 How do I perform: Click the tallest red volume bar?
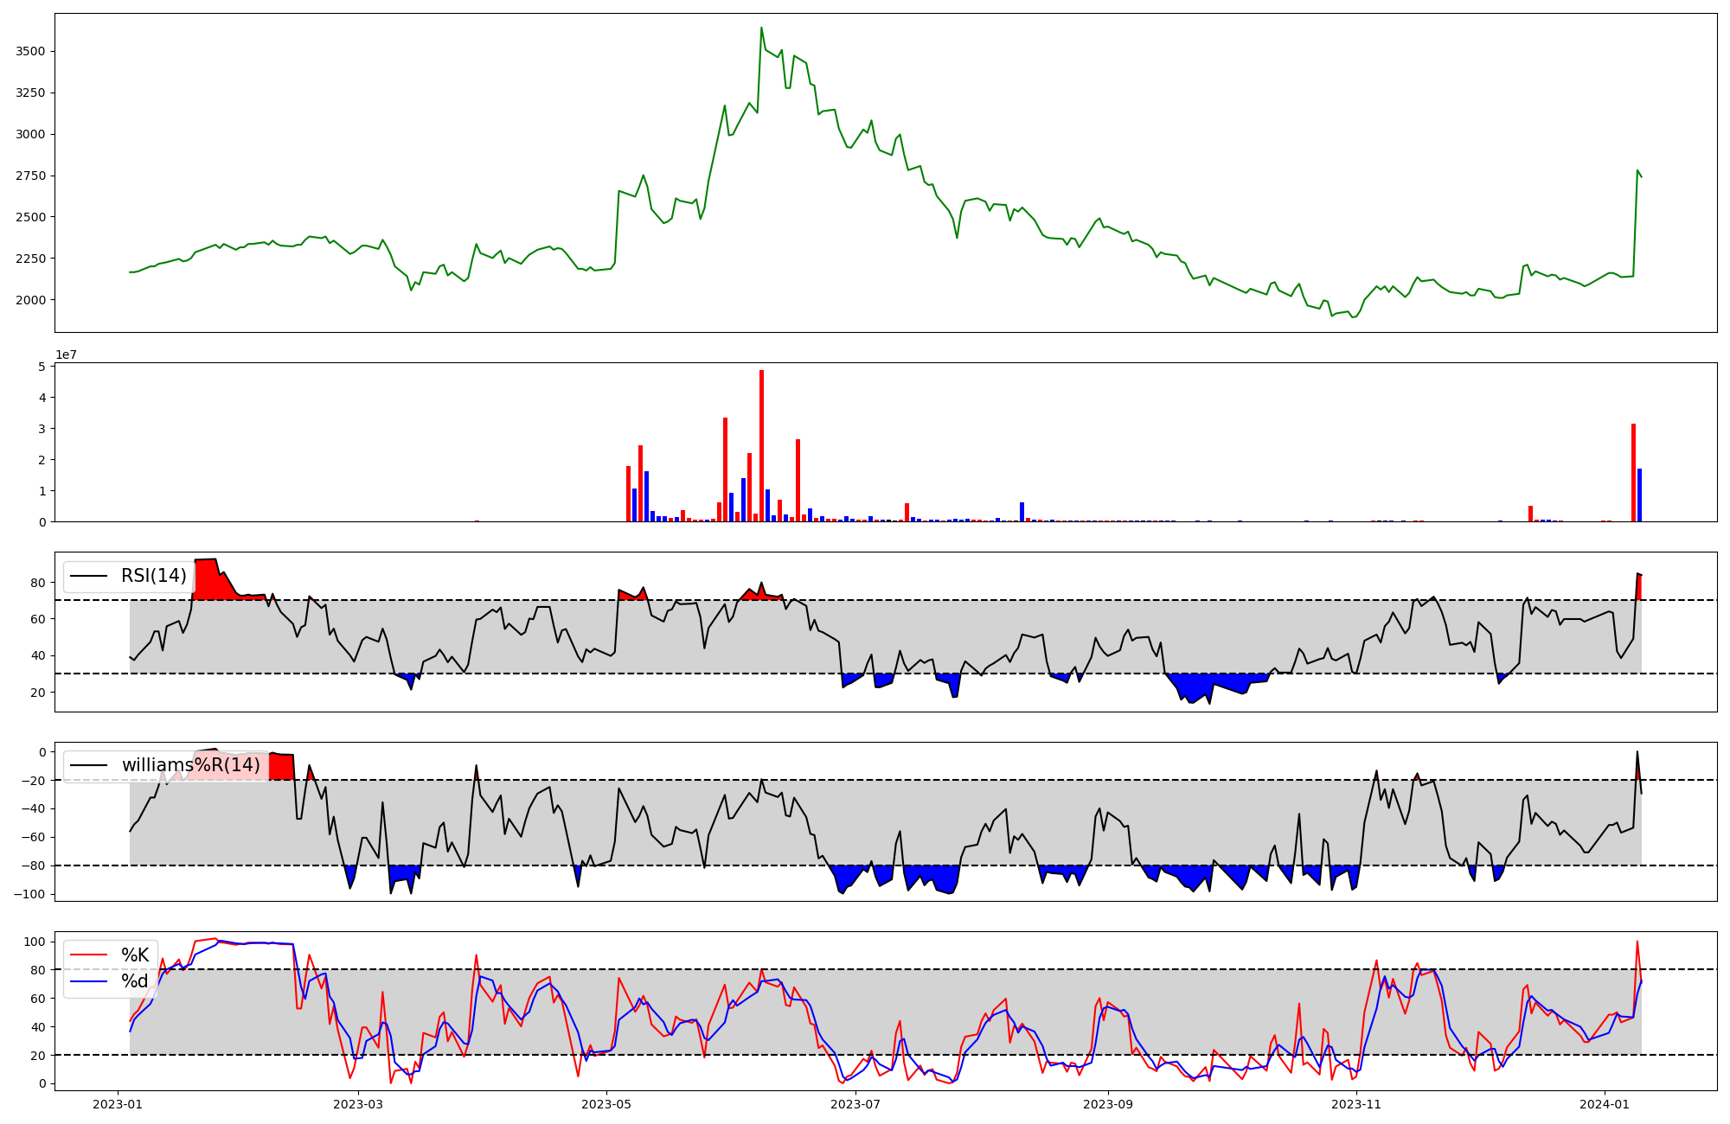pyautogui.click(x=761, y=445)
